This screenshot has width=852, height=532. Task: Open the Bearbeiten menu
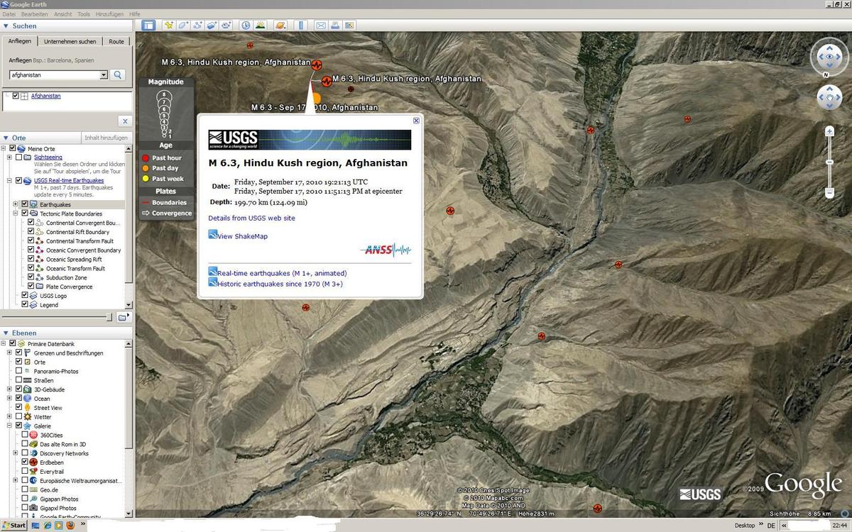(34, 14)
